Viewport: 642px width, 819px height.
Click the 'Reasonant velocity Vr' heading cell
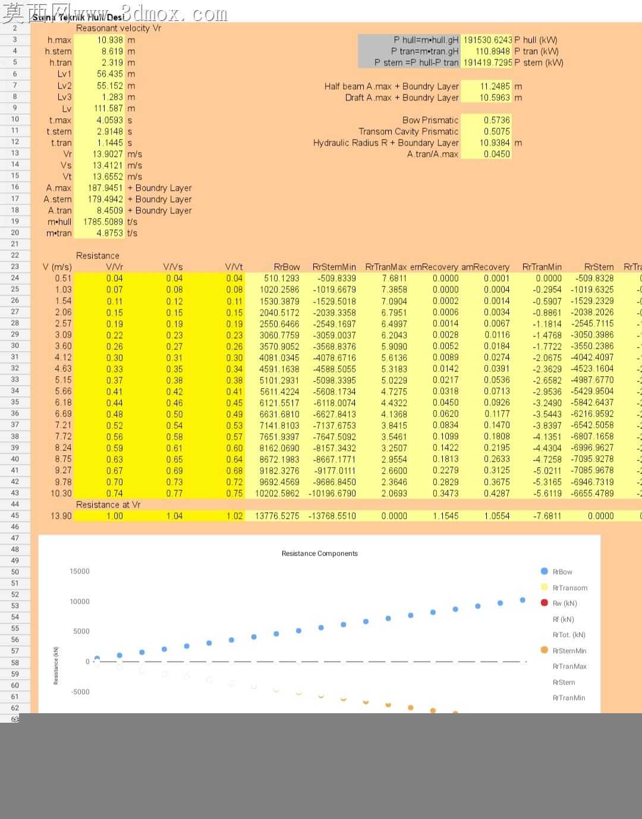pos(118,28)
